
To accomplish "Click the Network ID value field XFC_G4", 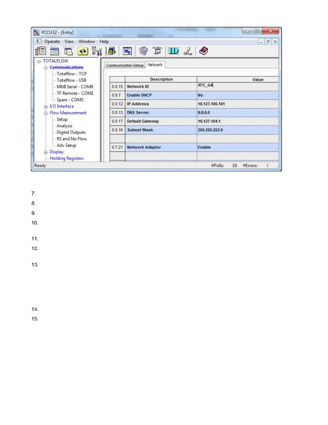I will [x=238, y=86].
